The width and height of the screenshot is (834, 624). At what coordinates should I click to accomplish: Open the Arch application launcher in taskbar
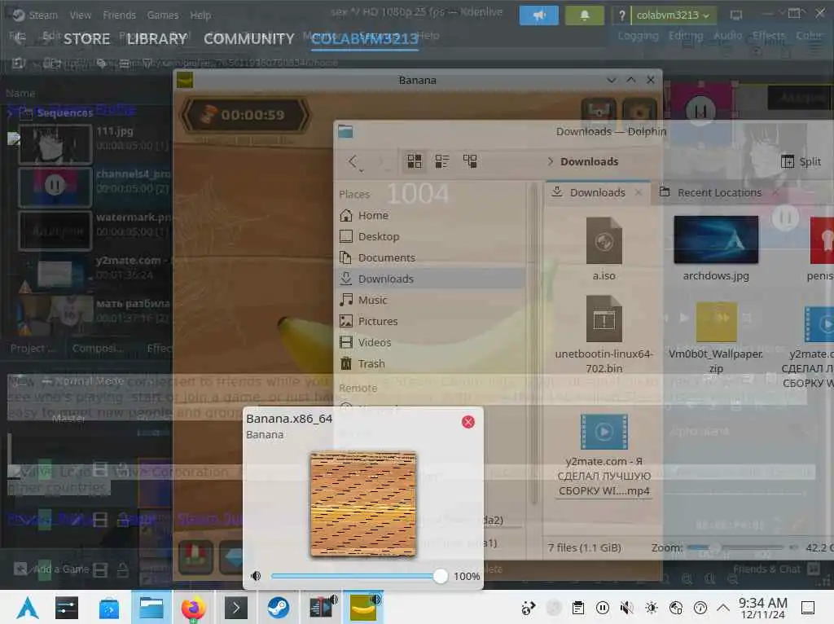[27, 608]
